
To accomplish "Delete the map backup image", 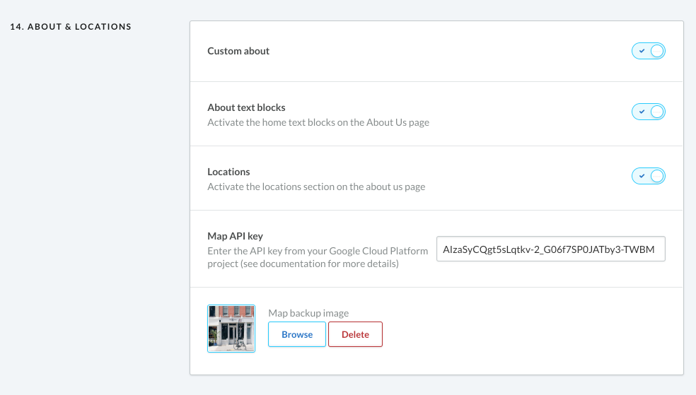I will pos(355,334).
